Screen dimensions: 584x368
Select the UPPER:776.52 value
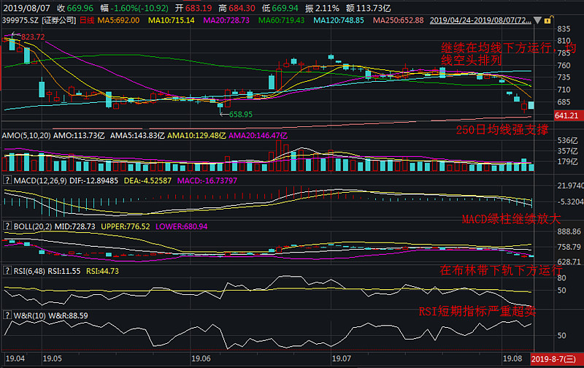(126, 226)
